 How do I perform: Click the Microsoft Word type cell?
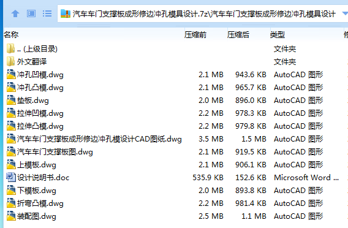click(306, 178)
